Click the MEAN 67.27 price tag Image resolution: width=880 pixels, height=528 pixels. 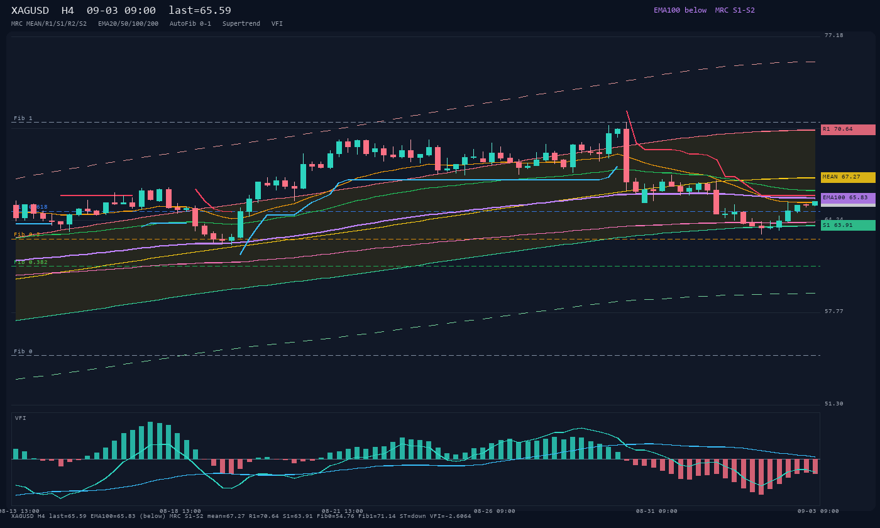(x=848, y=177)
